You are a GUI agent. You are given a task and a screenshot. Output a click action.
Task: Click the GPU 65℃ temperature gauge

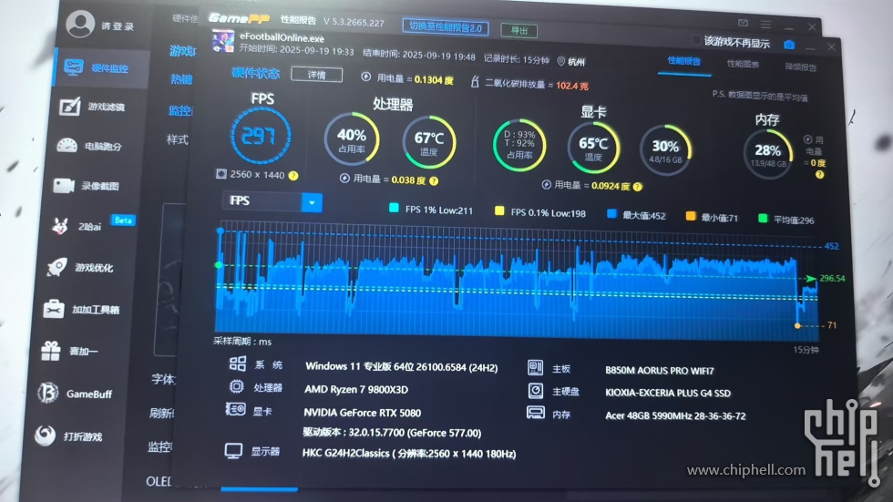click(593, 148)
